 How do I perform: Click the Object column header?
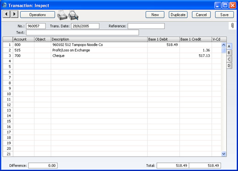[x=42, y=40]
